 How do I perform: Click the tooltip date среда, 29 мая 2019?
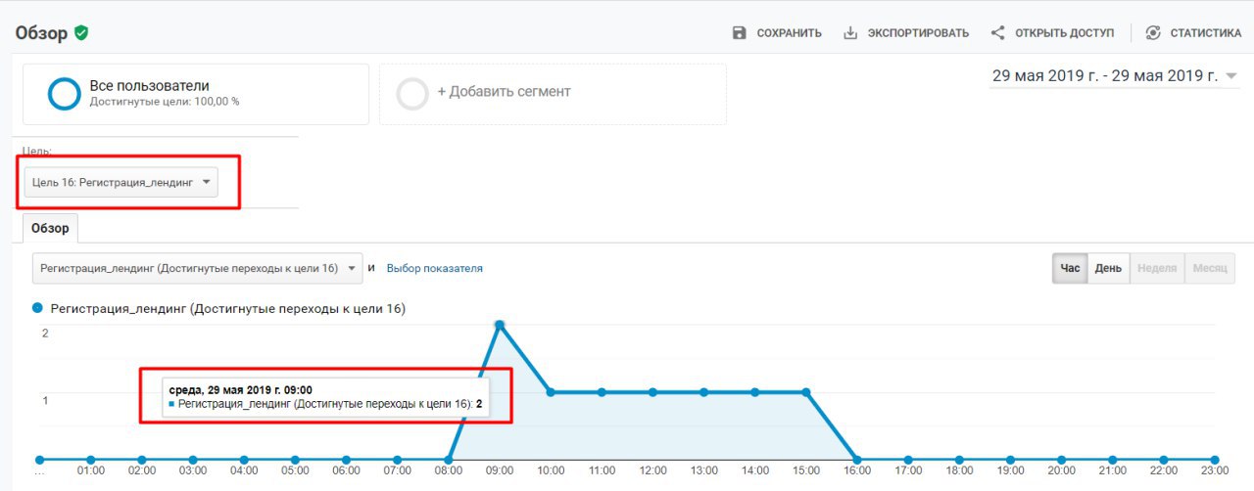241,389
